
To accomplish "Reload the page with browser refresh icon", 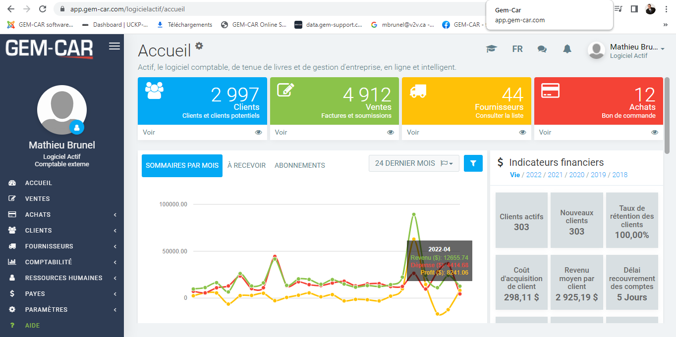I will 43,9.
